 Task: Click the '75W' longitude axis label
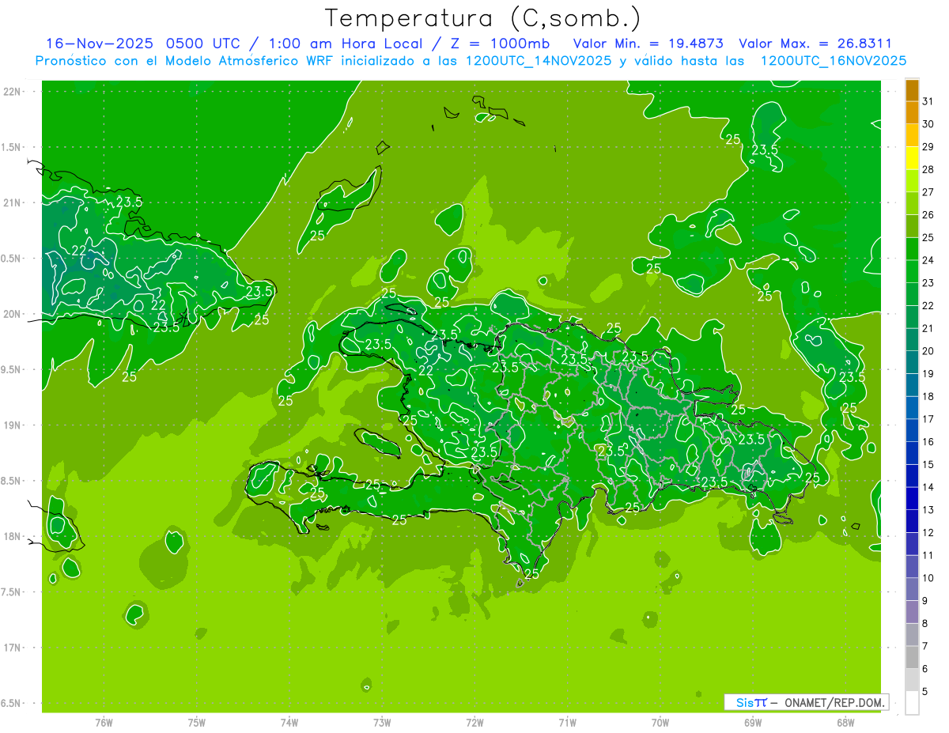click(x=197, y=723)
